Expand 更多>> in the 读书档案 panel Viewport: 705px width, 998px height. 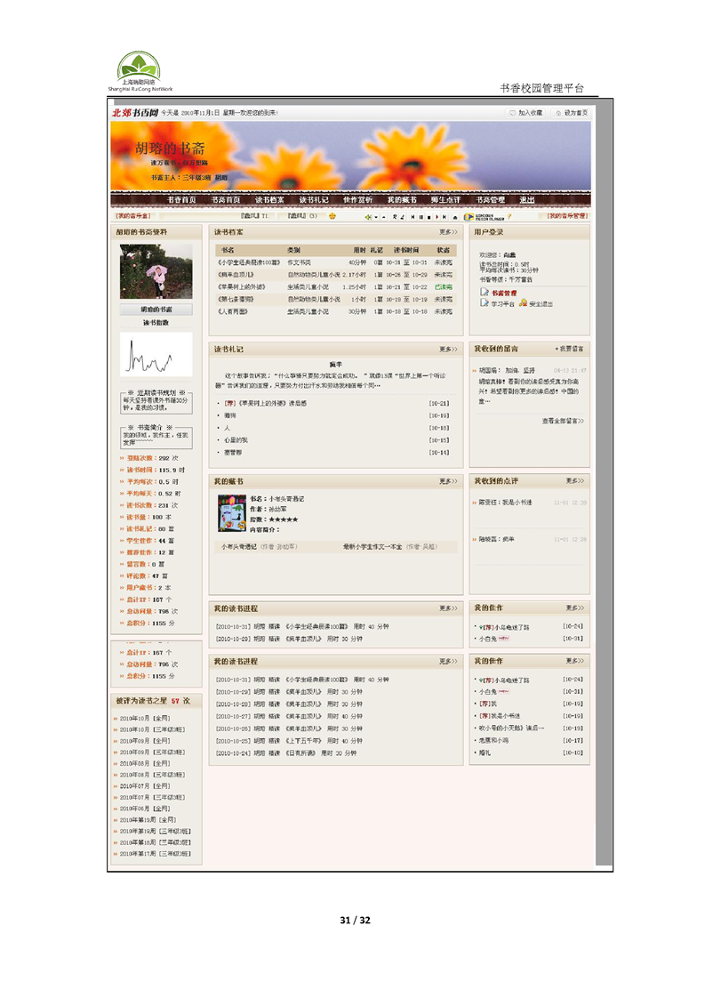(448, 232)
